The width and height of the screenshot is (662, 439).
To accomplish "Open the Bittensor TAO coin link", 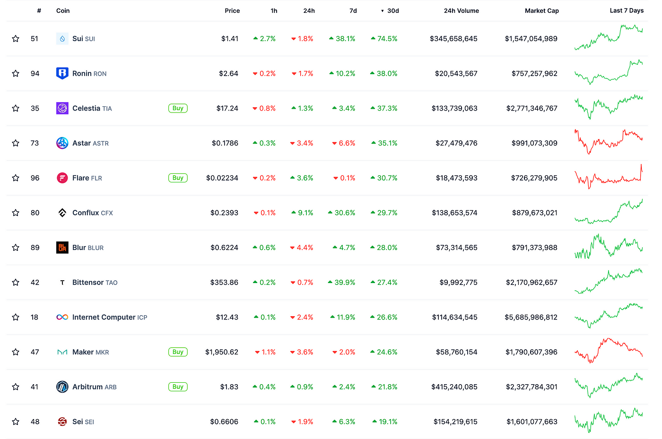I will pyautogui.click(x=95, y=282).
